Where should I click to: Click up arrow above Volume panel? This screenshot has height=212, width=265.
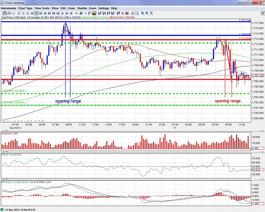pyautogui.click(x=3, y=131)
